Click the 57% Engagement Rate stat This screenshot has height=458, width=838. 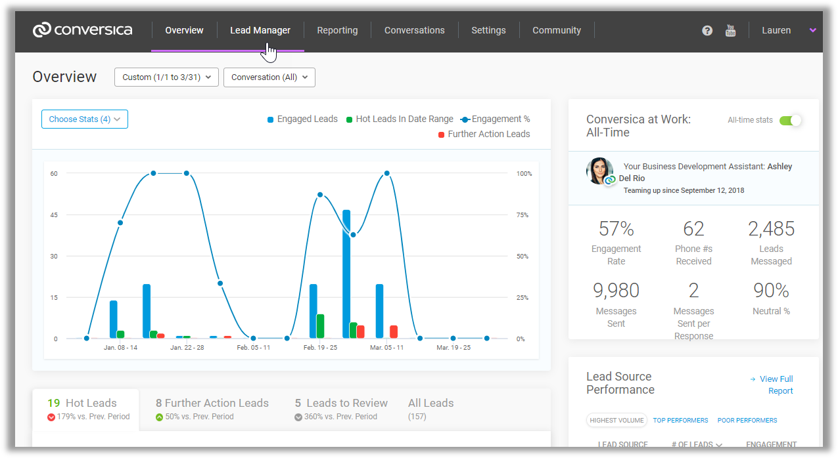[616, 241]
